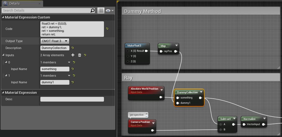Click the Input Name field with something
Screen dimensions: 282x137
tap(55, 69)
